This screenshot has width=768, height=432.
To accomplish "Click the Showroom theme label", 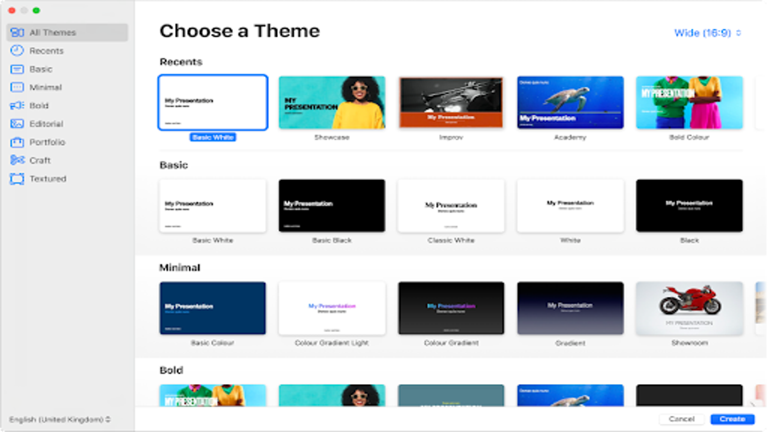I will click(x=689, y=343).
